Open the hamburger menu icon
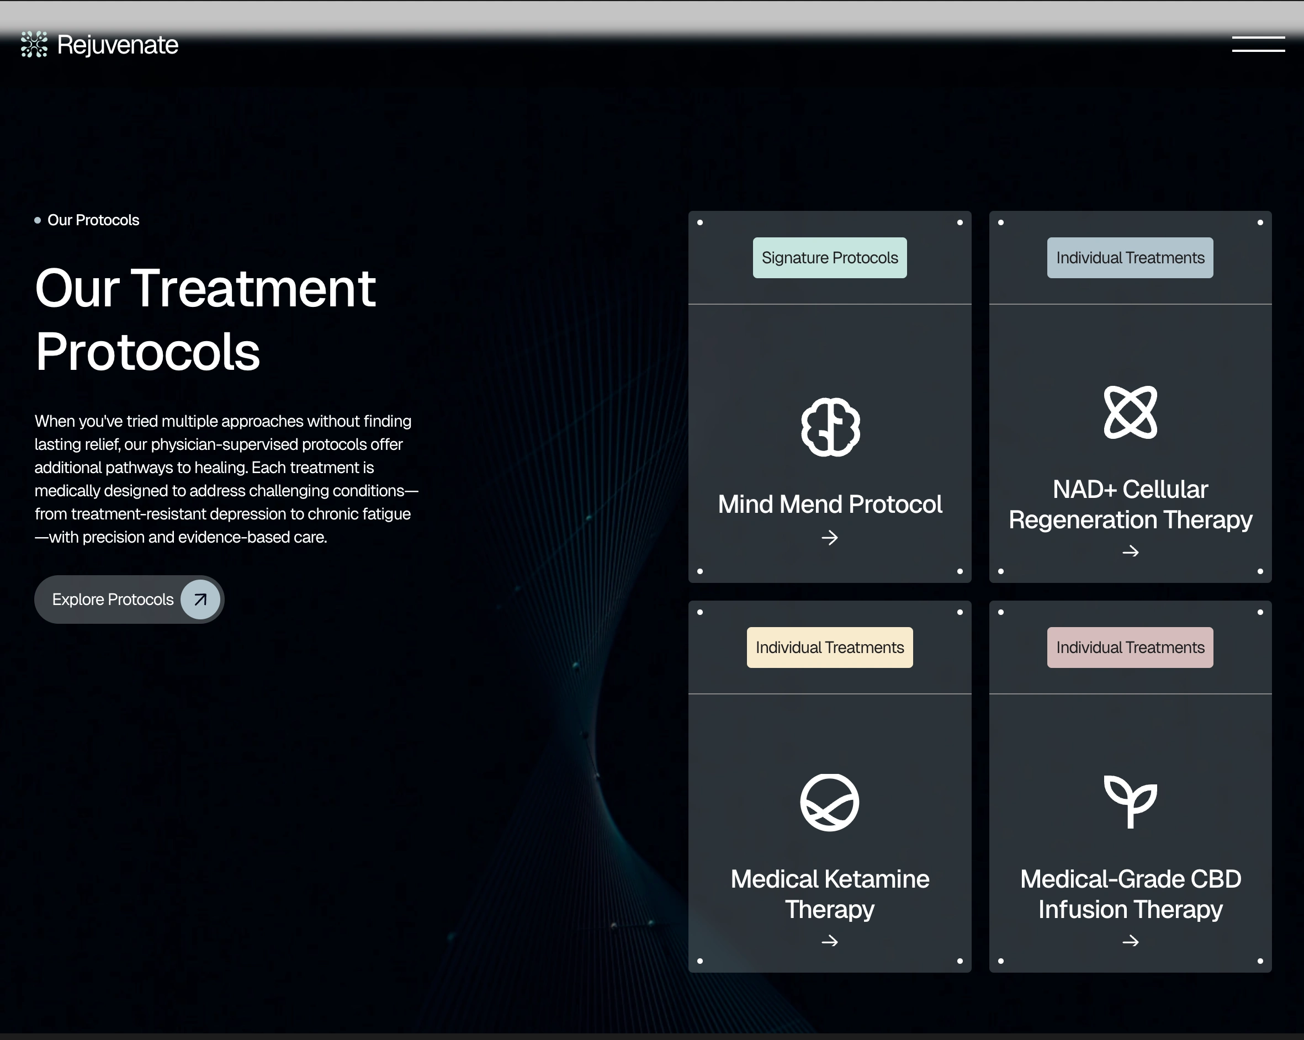The image size is (1304, 1040). click(1258, 44)
